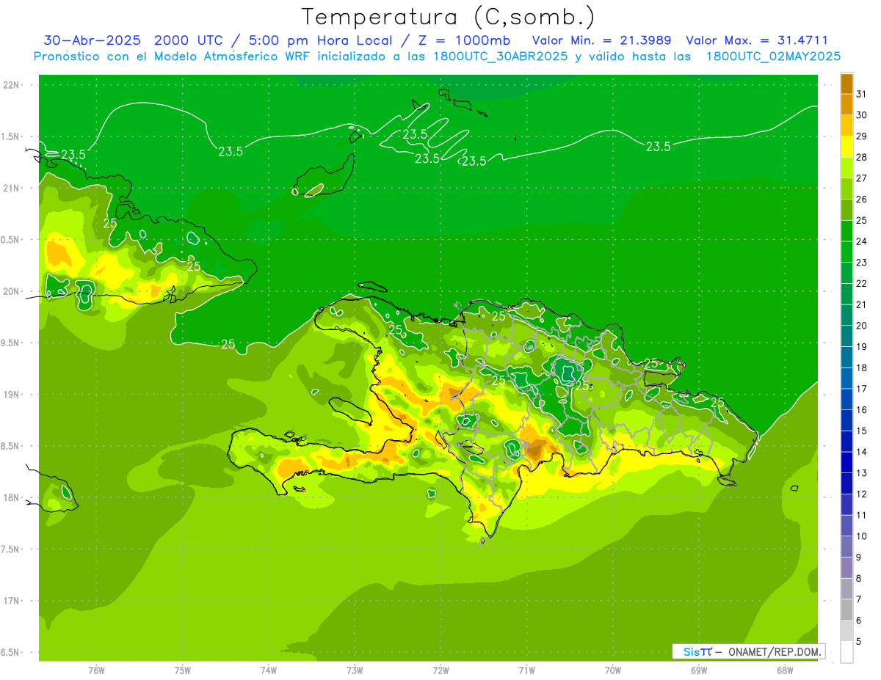Select the "1800UTC_30ABR2025" initialization time
The width and height of the screenshot is (881, 680).
point(498,56)
